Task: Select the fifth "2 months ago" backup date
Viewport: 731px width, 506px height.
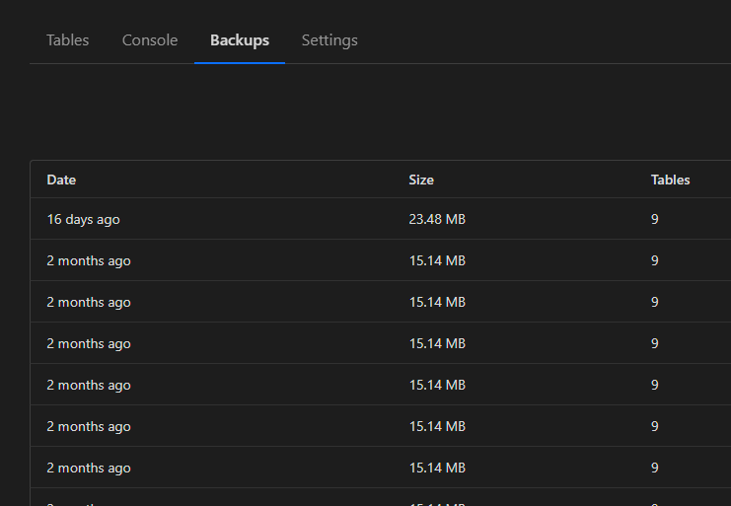Action: click(89, 426)
